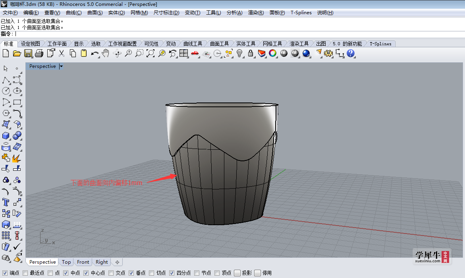
Task: Select the circle tool in sidebar
Action: pyautogui.click(x=6, y=91)
